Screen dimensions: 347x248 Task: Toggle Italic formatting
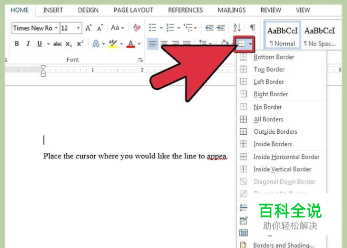pos(28,44)
